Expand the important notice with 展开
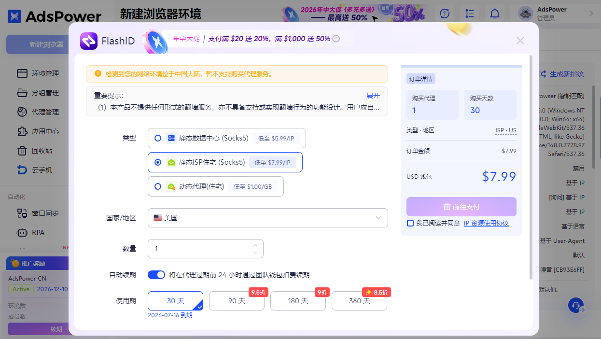Viewport: 601px width, 339px height. point(373,96)
